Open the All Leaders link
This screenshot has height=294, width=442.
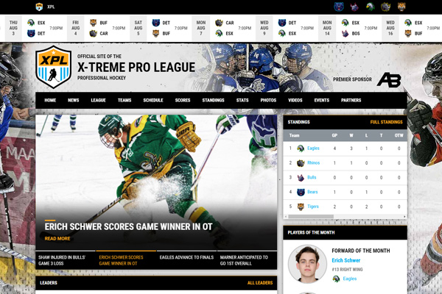[x=260, y=282]
